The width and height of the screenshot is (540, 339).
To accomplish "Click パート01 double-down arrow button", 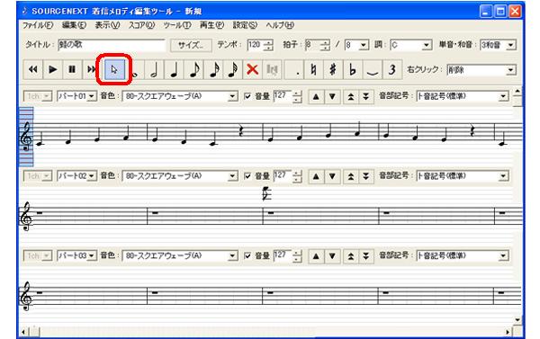I will [366, 97].
